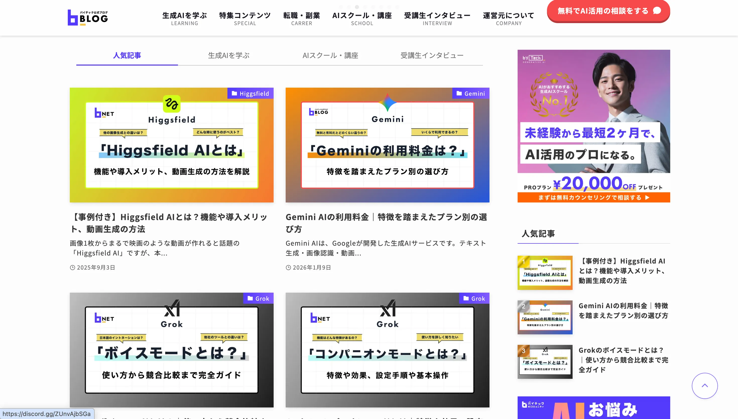Open Higgsfield AIとは article thumbnail
Screen dimensions: 738x419
(x=171, y=145)
